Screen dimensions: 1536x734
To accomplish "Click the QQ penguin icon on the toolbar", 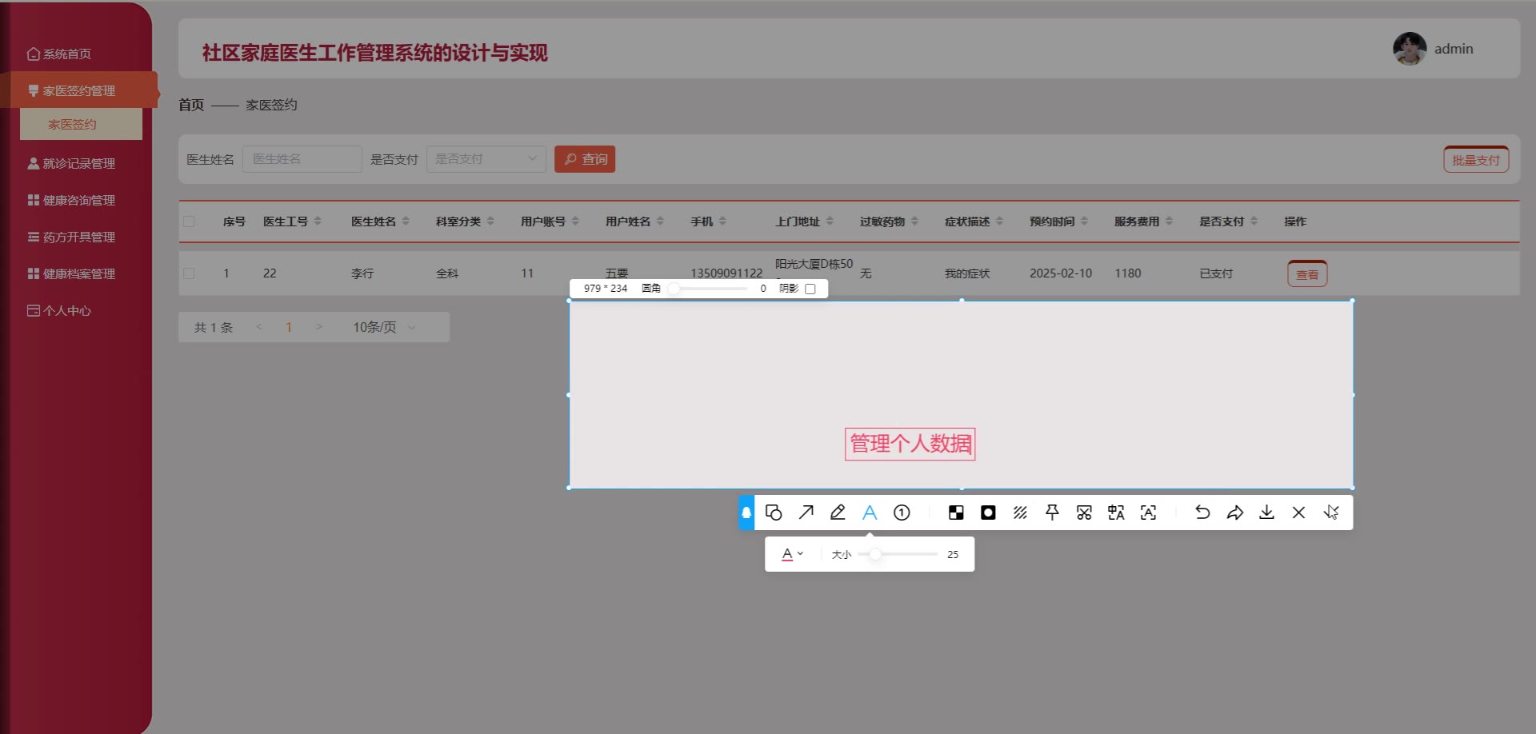I will pyautogui.click(x=746, y=513).
